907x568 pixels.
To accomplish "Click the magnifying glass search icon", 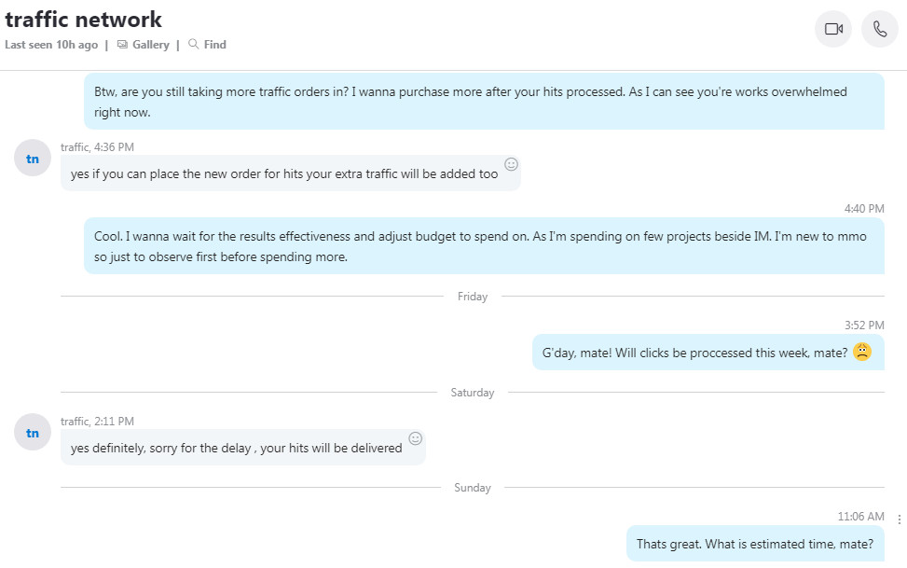I will point(193,44).
